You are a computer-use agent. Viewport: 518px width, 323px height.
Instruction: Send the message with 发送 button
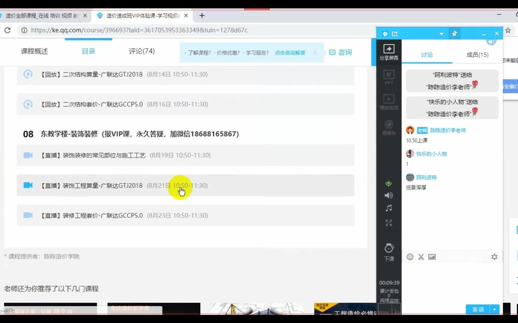coord(478,309)
